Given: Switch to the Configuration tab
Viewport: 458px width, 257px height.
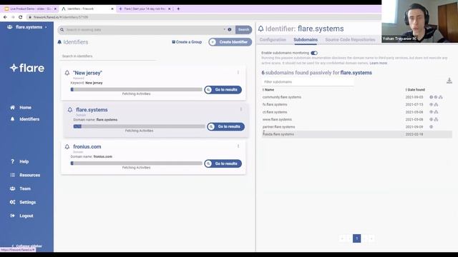Looking at the screenshot, I should click(x=273, y=40).
